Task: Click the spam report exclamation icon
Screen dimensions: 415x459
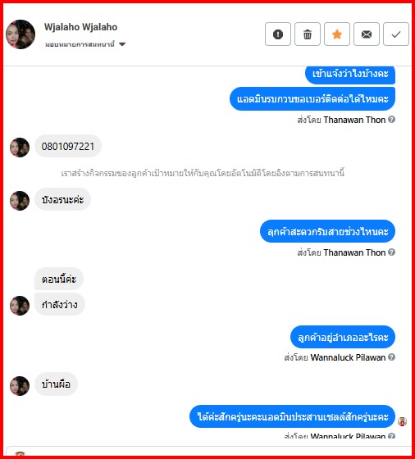Action: (278, 34)
